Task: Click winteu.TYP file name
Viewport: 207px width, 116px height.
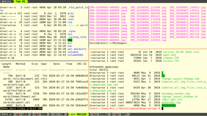Action: (x=171, y=61)
